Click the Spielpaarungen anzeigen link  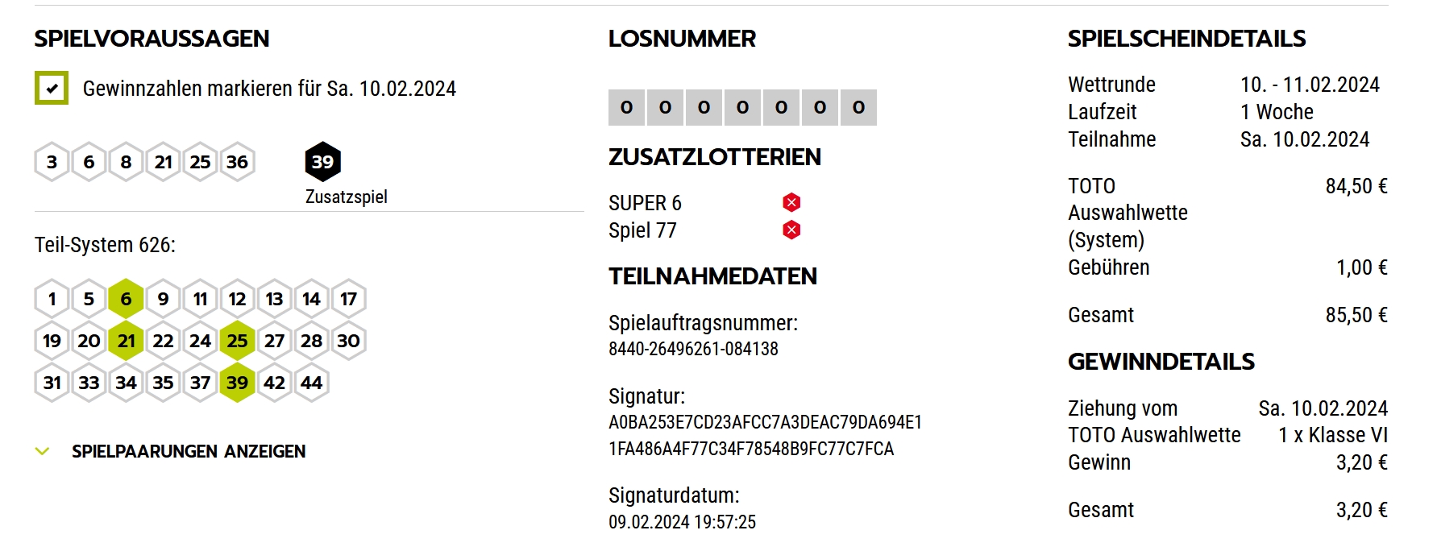pos(189,452)
